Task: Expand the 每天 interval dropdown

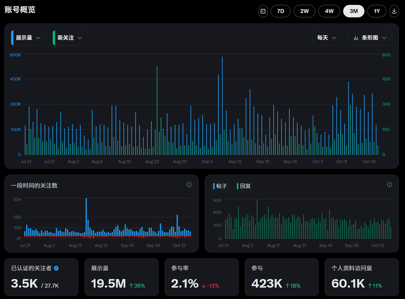Action: [x=327, y=38]
